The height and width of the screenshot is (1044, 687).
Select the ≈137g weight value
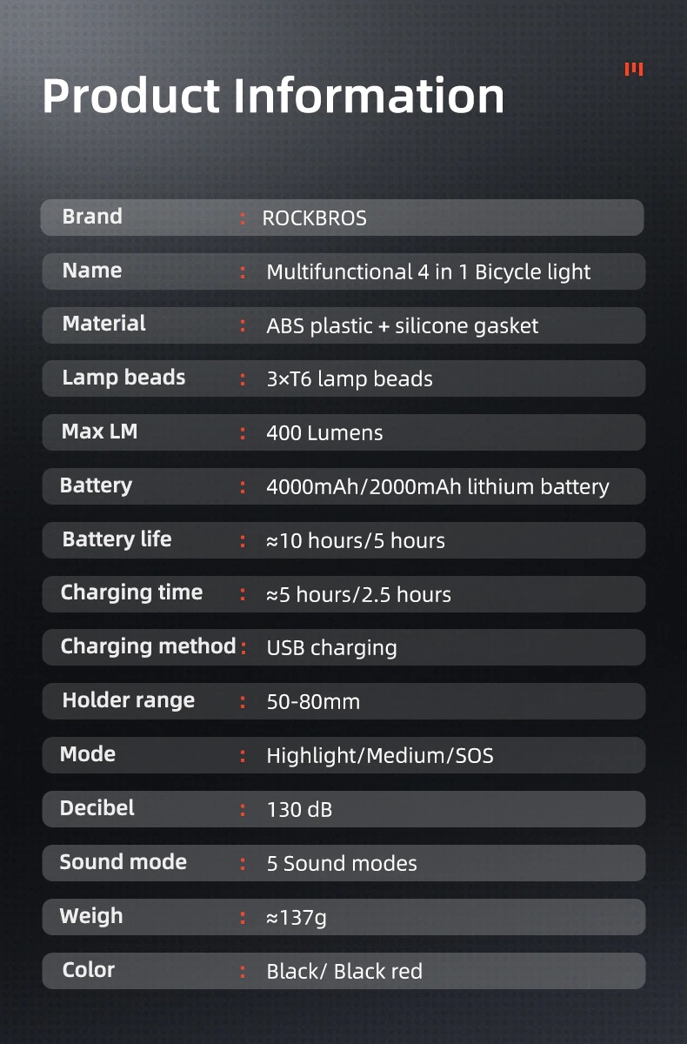click(297, 918)
